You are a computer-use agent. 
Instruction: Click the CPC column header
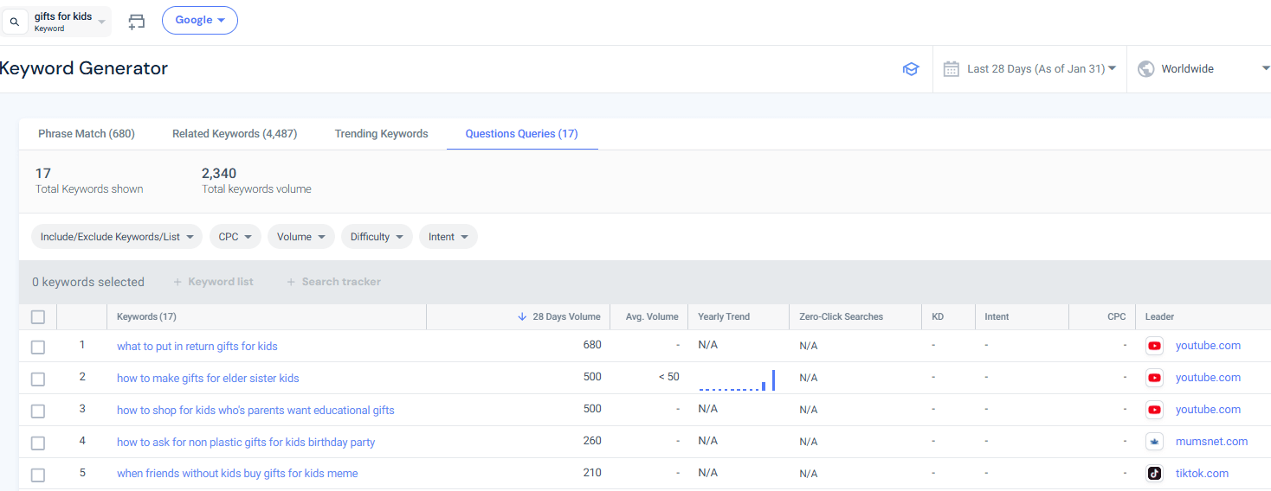click(1117, 316)
